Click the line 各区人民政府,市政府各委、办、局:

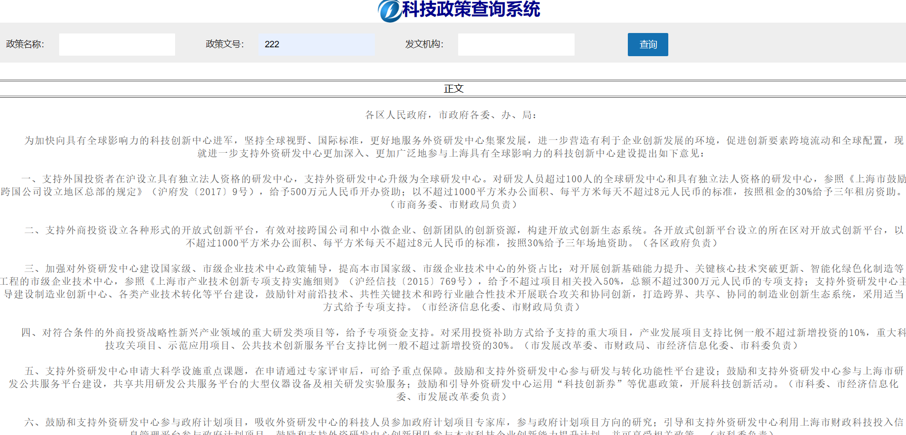tap(451, 115)
